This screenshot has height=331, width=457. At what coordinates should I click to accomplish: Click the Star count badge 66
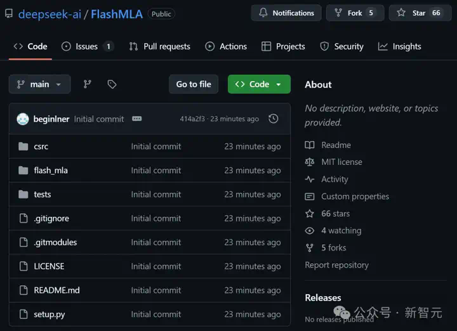(436, 13)
